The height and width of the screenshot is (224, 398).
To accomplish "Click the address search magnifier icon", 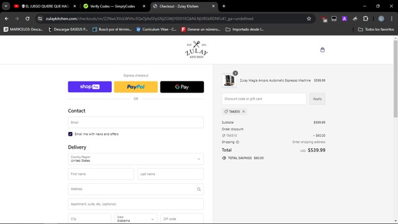I will coord(199,189).
